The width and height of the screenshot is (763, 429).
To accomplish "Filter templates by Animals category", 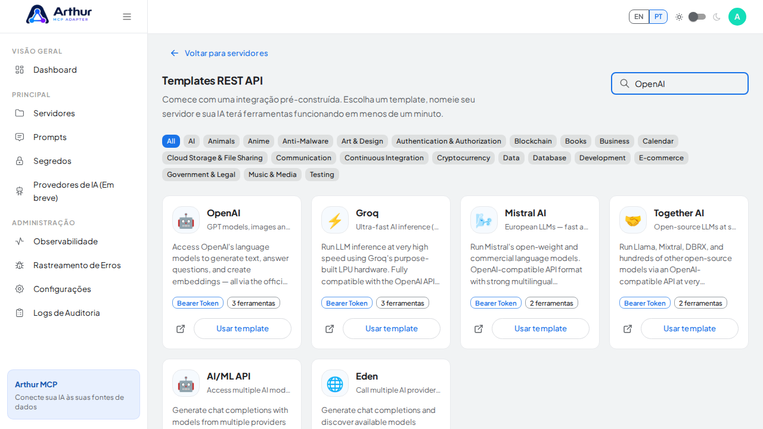I will pos(221,141).
